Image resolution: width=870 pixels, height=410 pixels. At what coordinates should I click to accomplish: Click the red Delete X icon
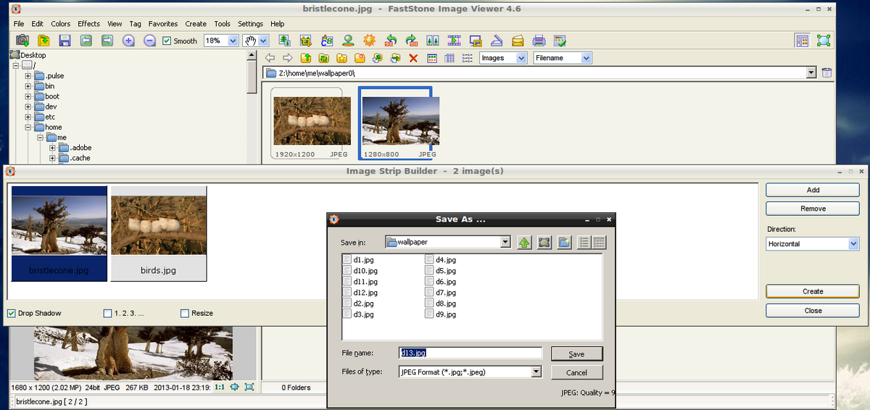pyautogui.click(x=413, y=58)
